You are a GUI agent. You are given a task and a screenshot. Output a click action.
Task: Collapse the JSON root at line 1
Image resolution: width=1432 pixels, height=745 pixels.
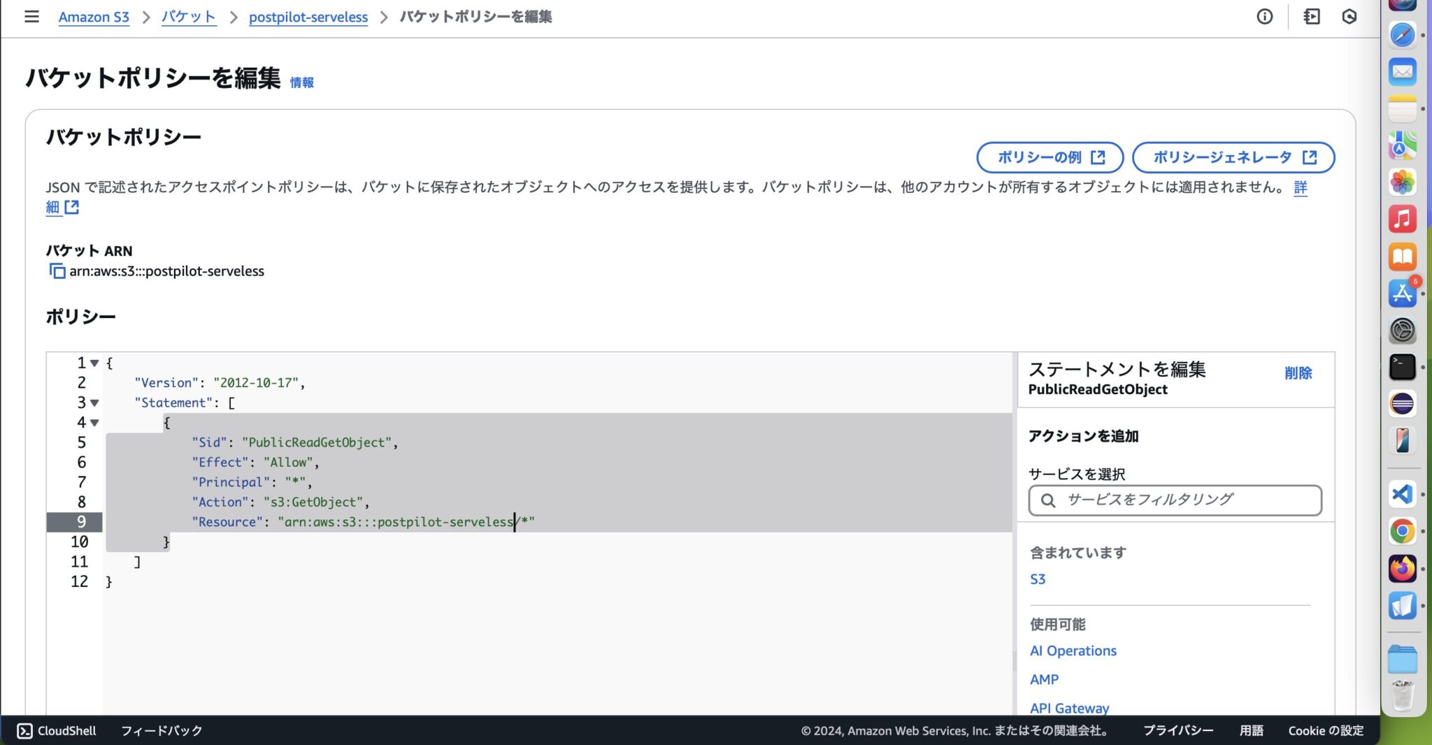pyautogui.click(x=94, y=363)
